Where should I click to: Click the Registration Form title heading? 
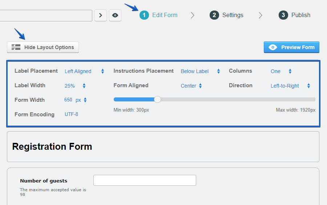(52, 146)
